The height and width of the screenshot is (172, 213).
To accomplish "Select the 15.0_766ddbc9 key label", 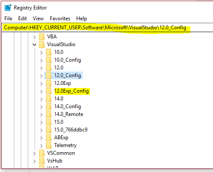I will pyautogui.click(x=71, y=130).
